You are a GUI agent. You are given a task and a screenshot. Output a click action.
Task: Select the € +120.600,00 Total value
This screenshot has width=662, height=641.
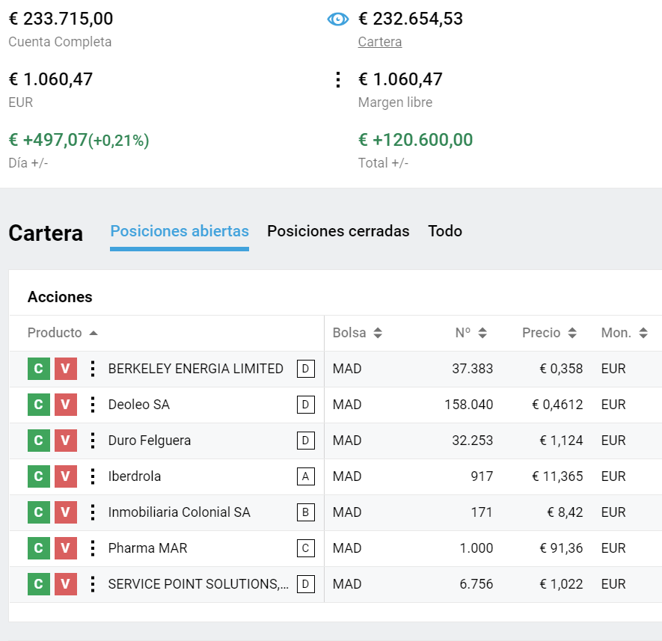tap(415, 140)
